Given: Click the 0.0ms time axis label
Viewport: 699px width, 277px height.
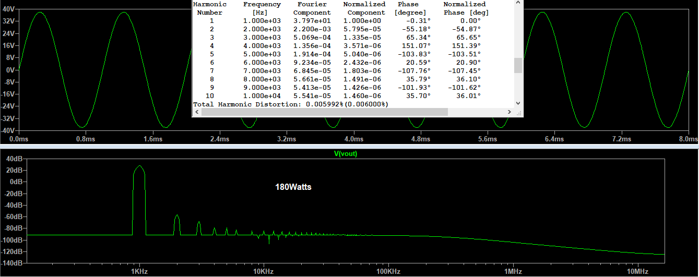Looking at the screenshot, I should [19, 139].
